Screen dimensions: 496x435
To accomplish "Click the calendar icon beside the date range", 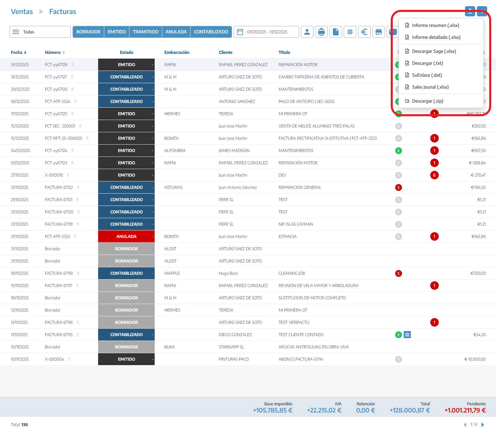I will click(240, 32).
